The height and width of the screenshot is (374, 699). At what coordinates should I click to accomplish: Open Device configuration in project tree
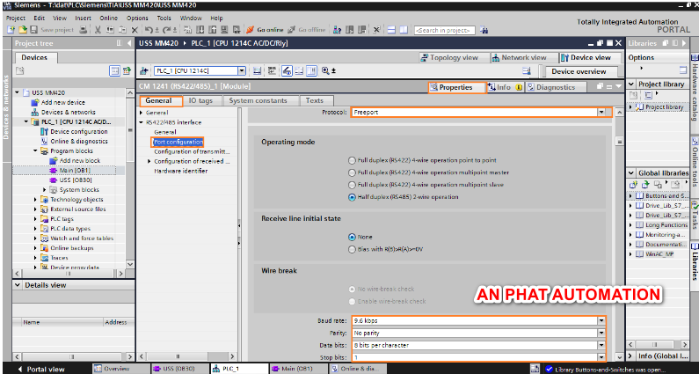coord(78,131)
